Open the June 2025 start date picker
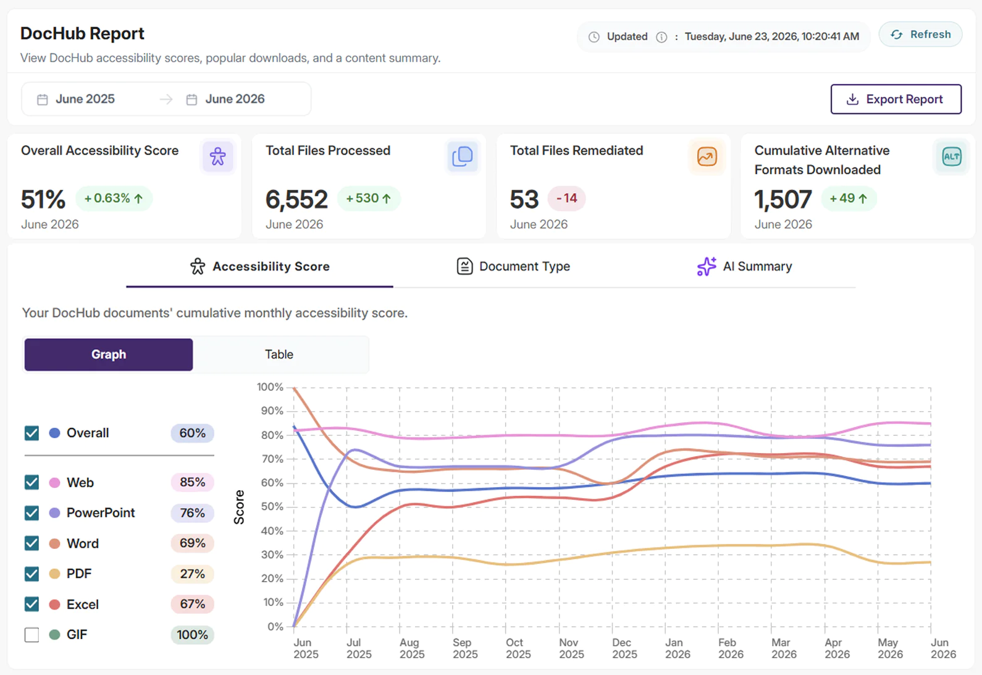This screenshot has height=675, width=982. (x=85, y=99)
